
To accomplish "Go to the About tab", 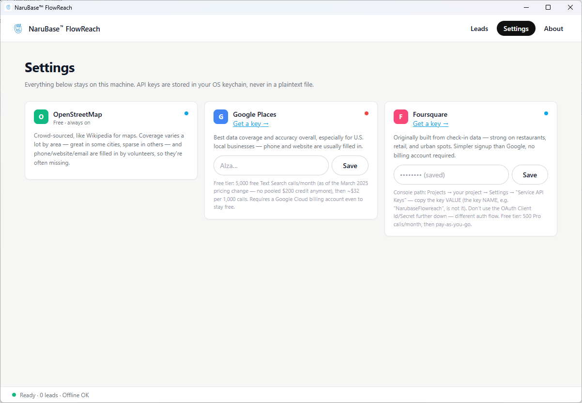I will tap(553, 29).
